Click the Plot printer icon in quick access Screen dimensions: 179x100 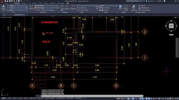tap(19, 1)
